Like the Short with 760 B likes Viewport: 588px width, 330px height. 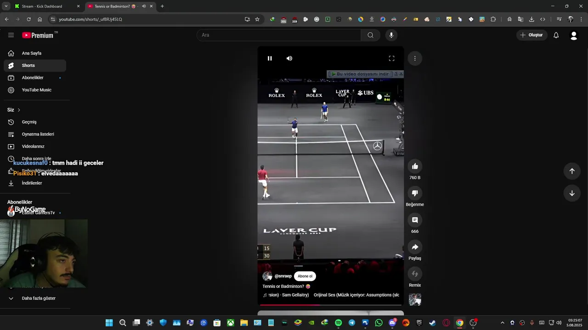415,166
